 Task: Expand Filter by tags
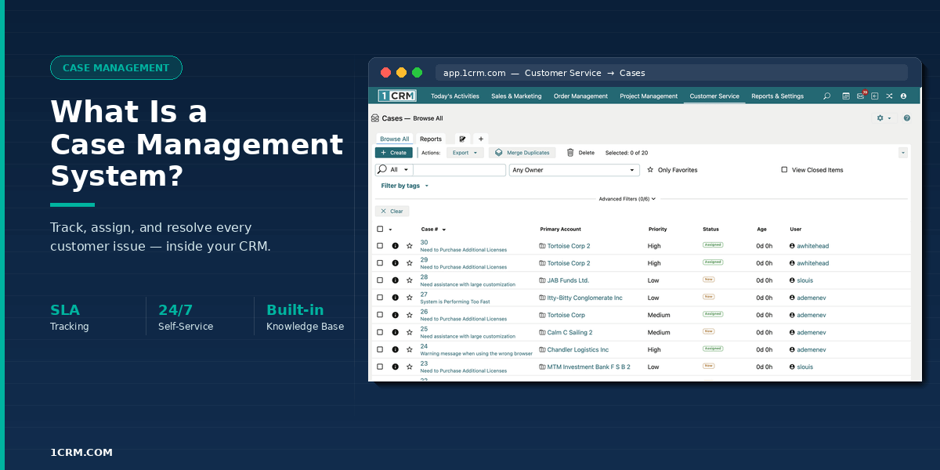point(405,186)
